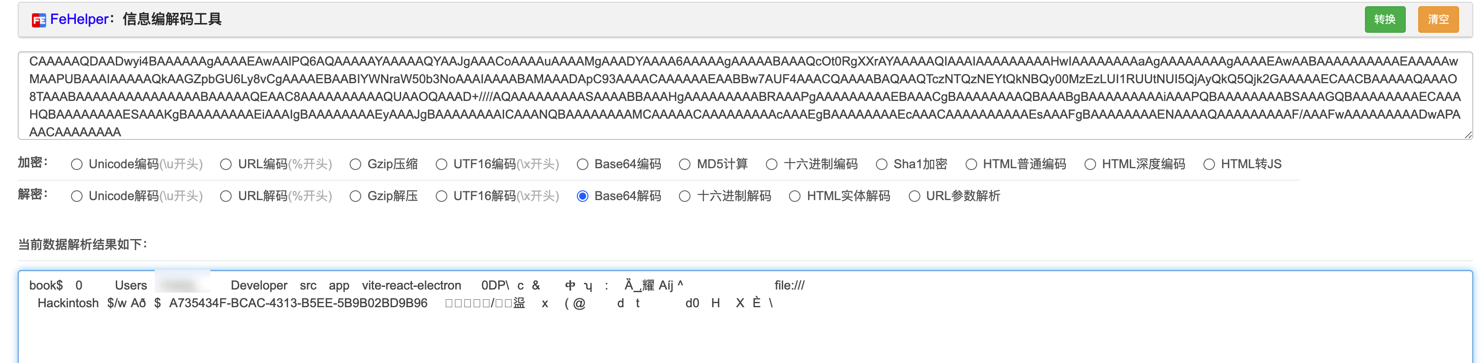Click the orange 清空 clear button
Screen dimensions: 1483x363
pos(1438,19)
